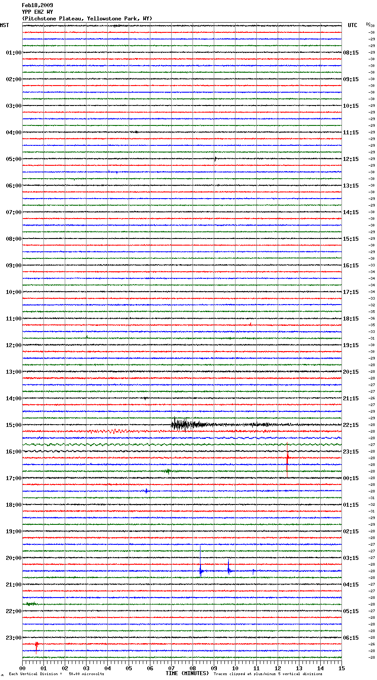Select the 08:15 UTC time label

351,53
